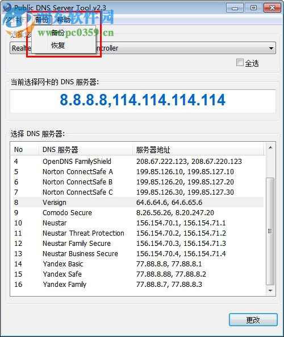Click address 208.67.222.123, 208.67.220.123
This screenshot has width=284, height=337.
pyautogui.click(x=189, y=162)
